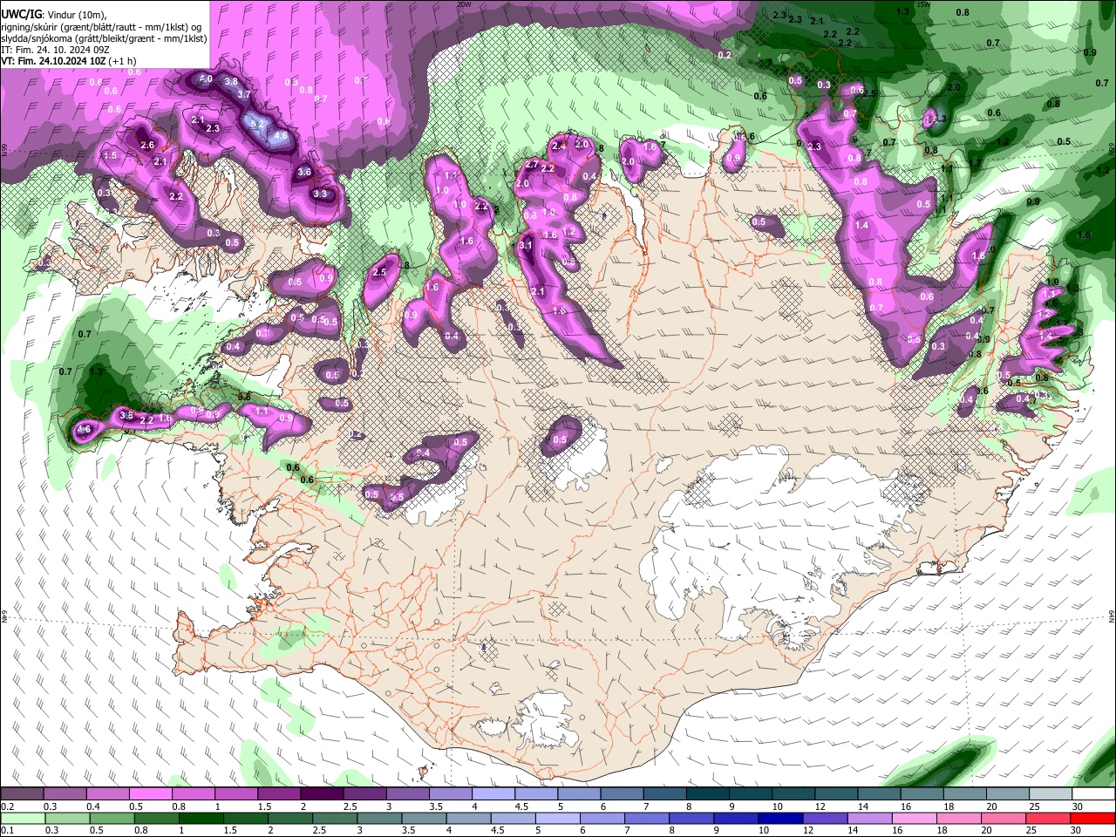Screen dimensions: 1116x837
Task: Click the bright red 30+ rain legend swatch
Action: 1094,819
